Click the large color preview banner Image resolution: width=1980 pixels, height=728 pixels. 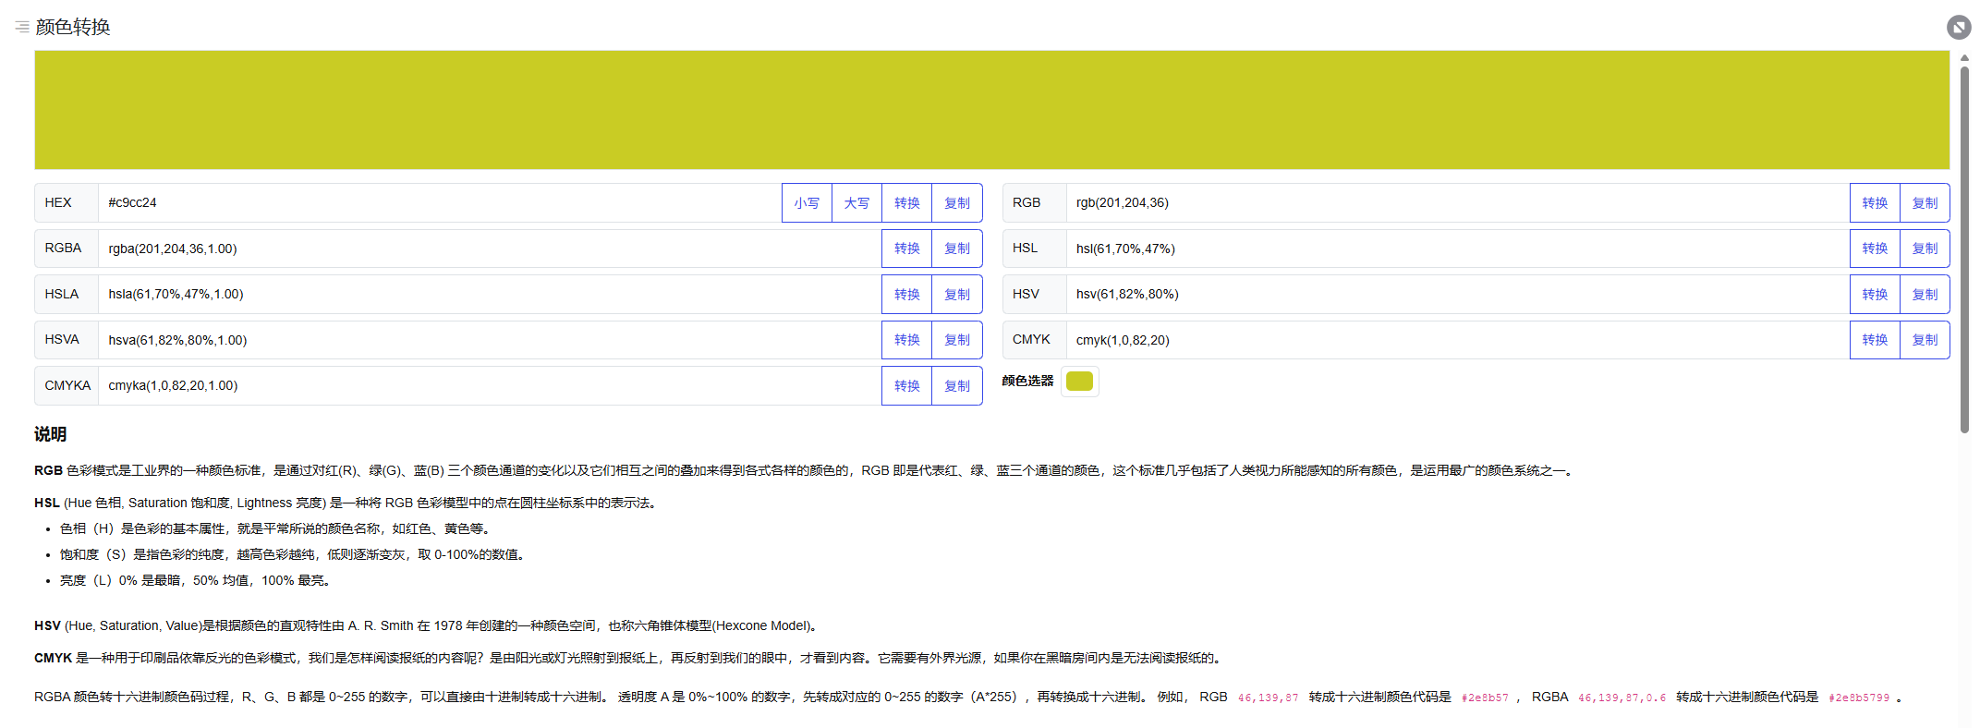tap(991, 110)
